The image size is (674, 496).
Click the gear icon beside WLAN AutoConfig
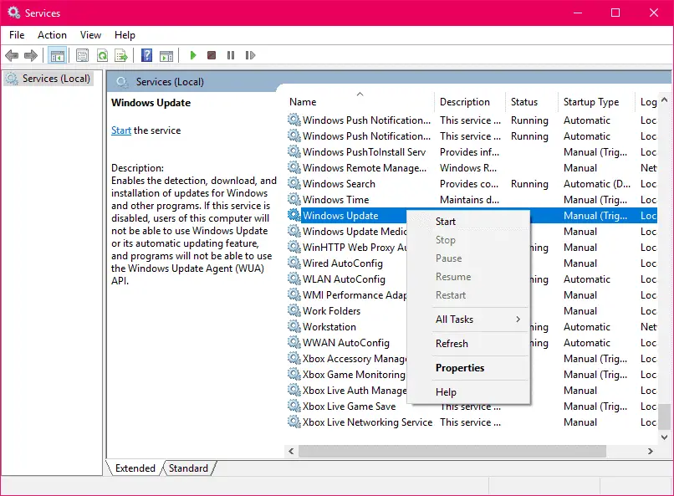pyautogui.click(x=294, y=279)
